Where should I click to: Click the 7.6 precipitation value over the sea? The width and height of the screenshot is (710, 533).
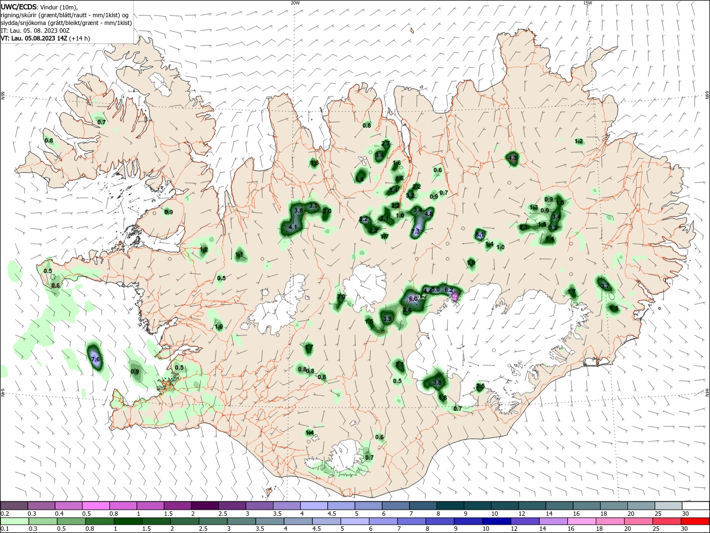coord(95,360)
